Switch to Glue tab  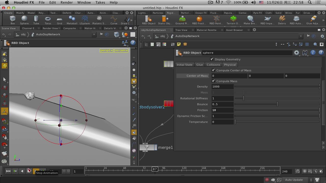click(199, 65)
